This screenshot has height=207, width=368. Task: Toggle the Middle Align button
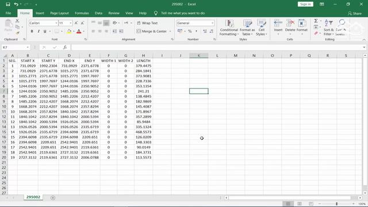click(99, 23)
